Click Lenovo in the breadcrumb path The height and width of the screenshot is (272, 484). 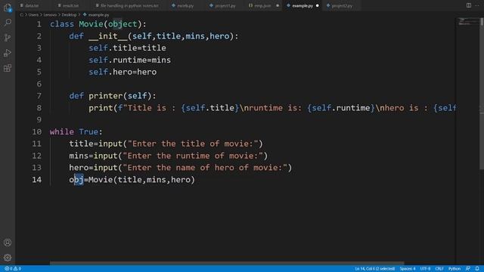click(50, 15)
